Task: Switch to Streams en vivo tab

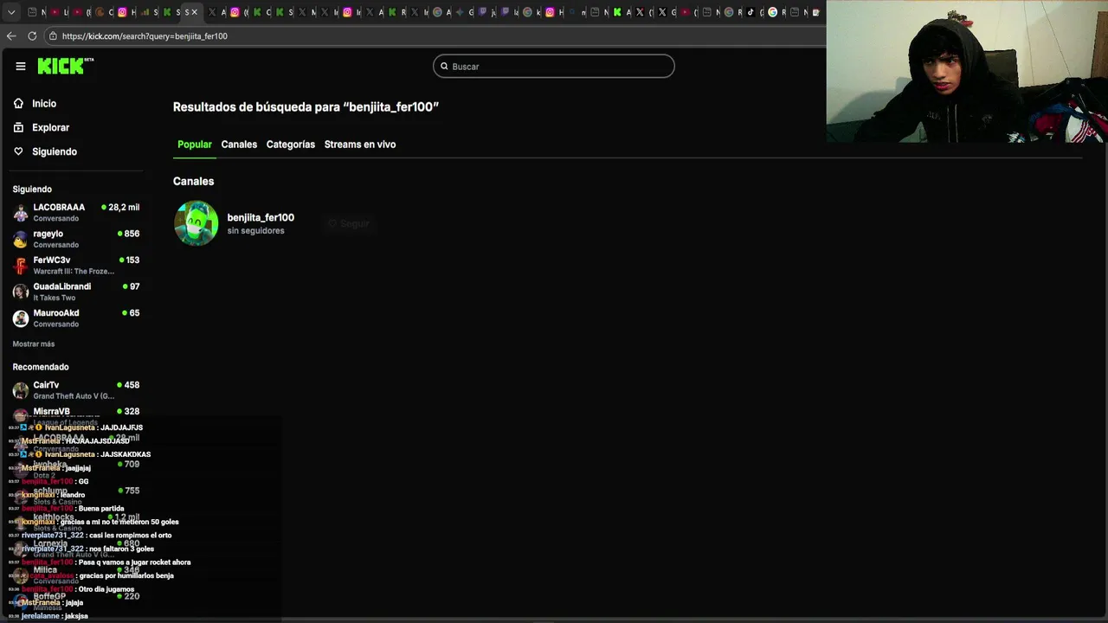Action: point(360,145)
